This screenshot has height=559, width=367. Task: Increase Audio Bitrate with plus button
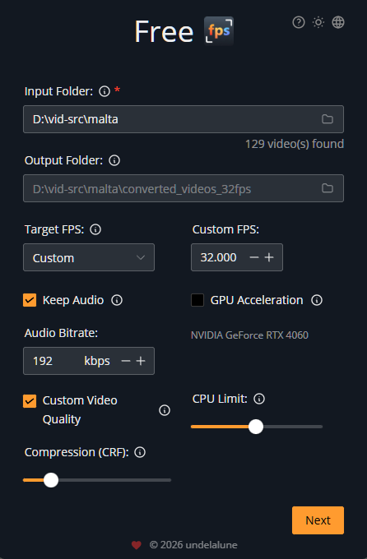[141, 361]
